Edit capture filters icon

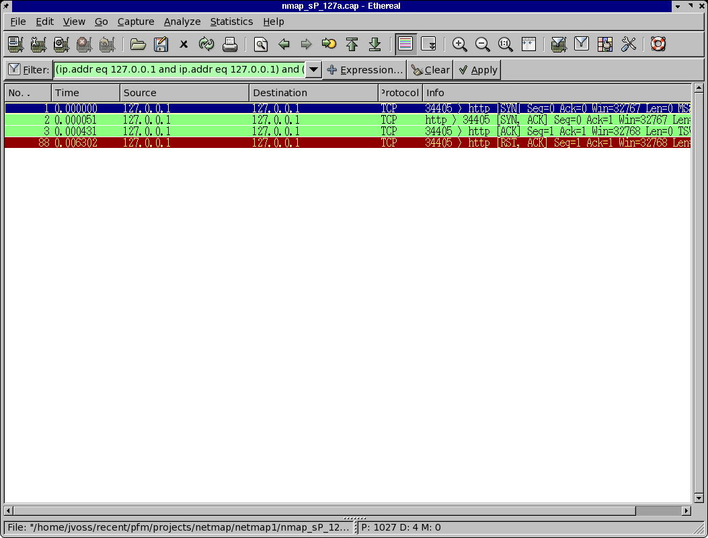[559, 44]
